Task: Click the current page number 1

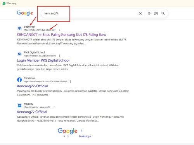Action: (x=64, y=136)
